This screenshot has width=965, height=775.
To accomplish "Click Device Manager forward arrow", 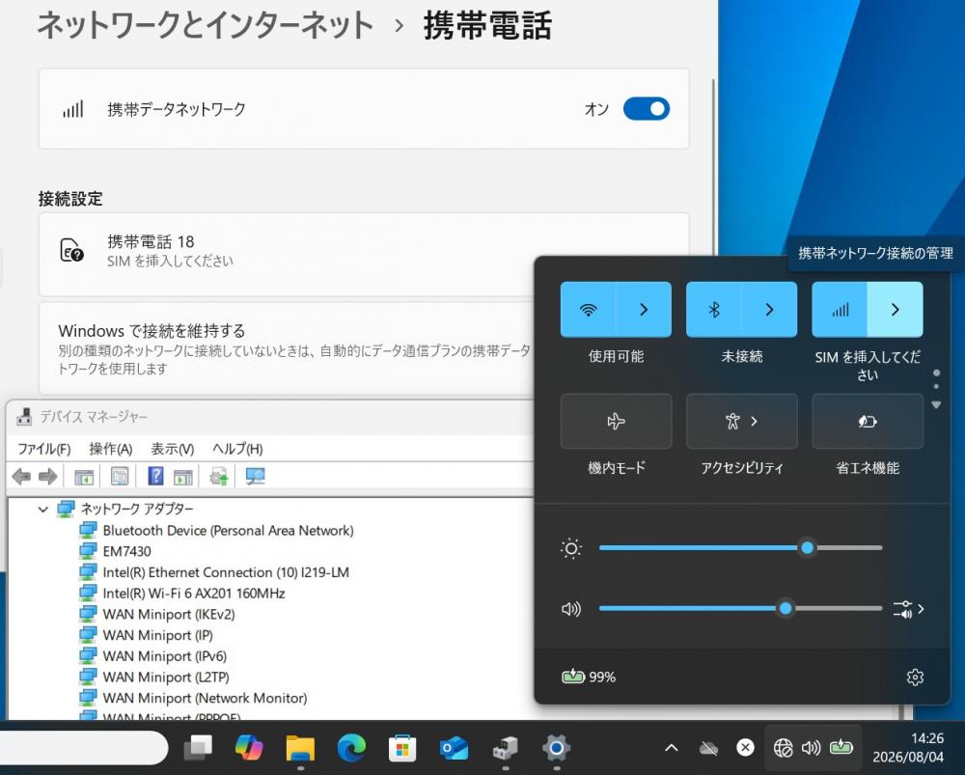I will pyautogui.click(x=48, y=476).
